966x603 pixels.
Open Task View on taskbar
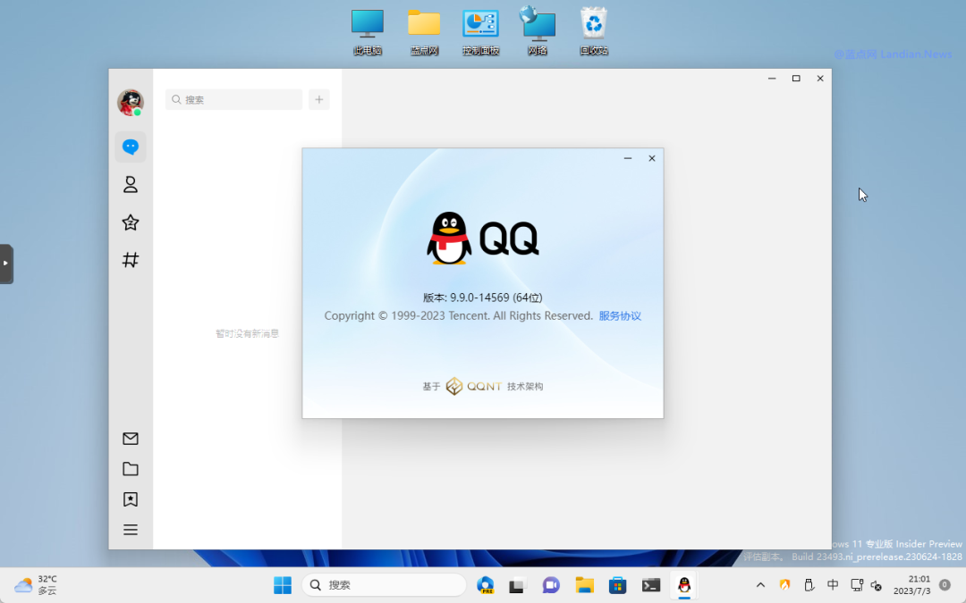pyautogui.click(x=516, y=585)
